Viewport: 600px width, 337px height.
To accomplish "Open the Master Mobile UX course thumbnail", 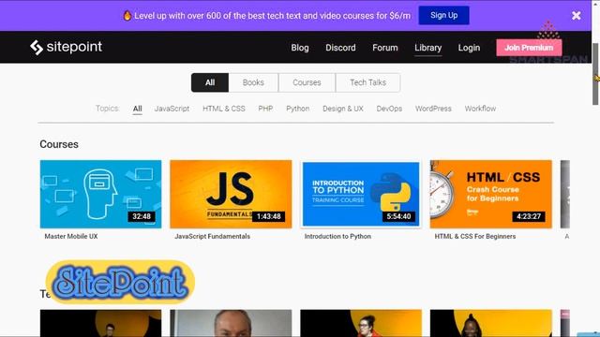I will (100, 194).
